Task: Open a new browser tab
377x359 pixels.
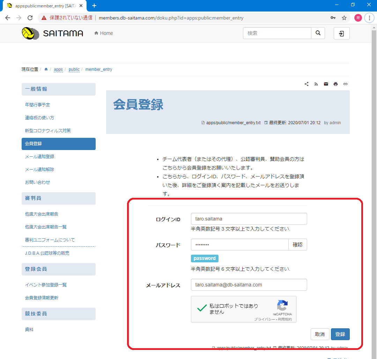Action: (94, 6)
